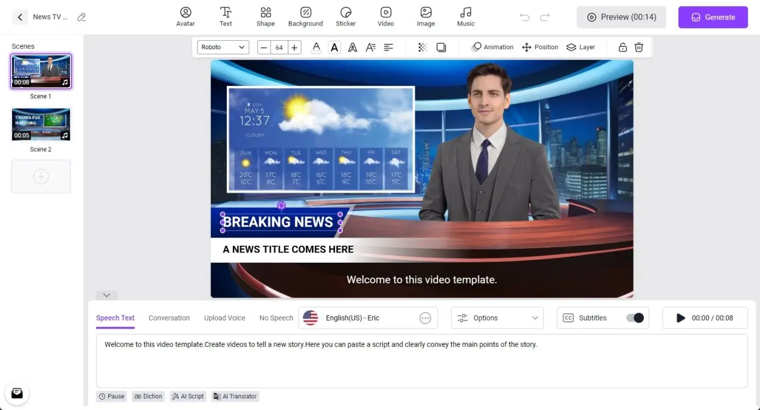Toggle bold formatting for the text
Viewport: 760px width, 410px height.
pos(334,47)
